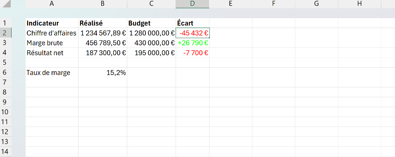Select column H header
Viewport: 395px width, 157px height.
(x=359, y=4)
